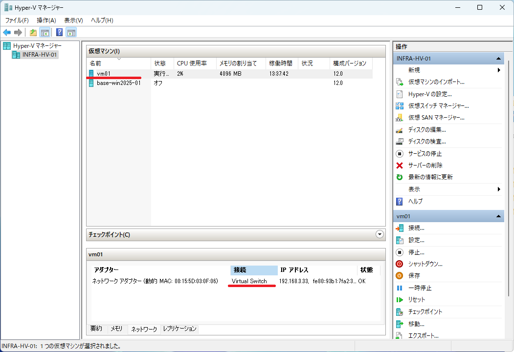Open Hyper-V の設定 from actions pane
Image resolution: width=514 pixels, height=352 pixels.
[x=430, y=94]
